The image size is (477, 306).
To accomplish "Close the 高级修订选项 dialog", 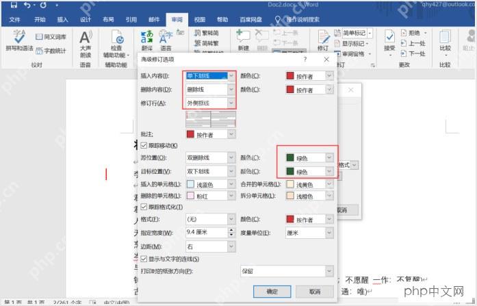I will coord(326,60).
